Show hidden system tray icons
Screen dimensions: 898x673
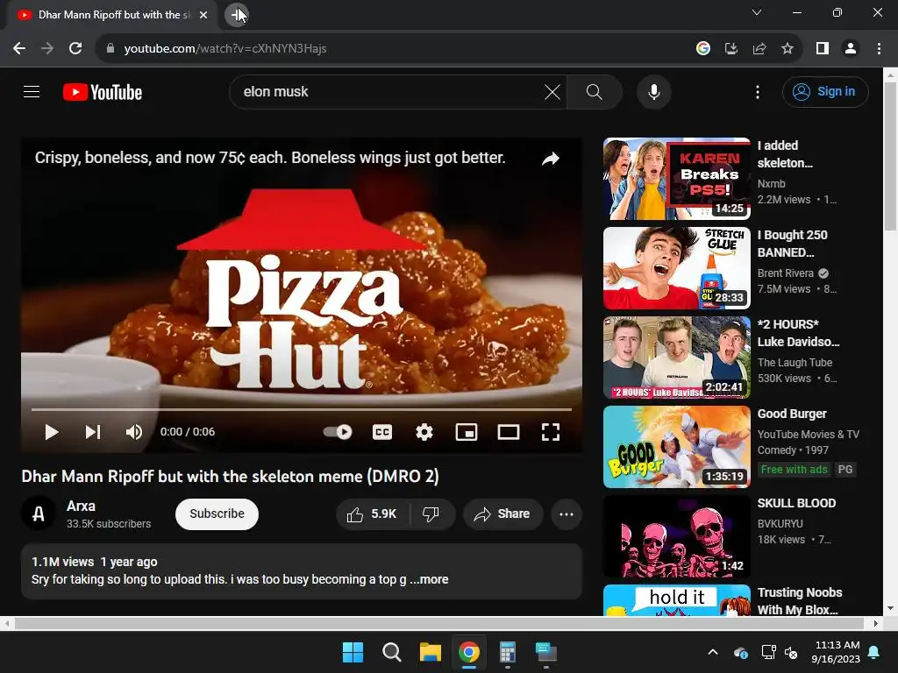[x=712, y=652]
